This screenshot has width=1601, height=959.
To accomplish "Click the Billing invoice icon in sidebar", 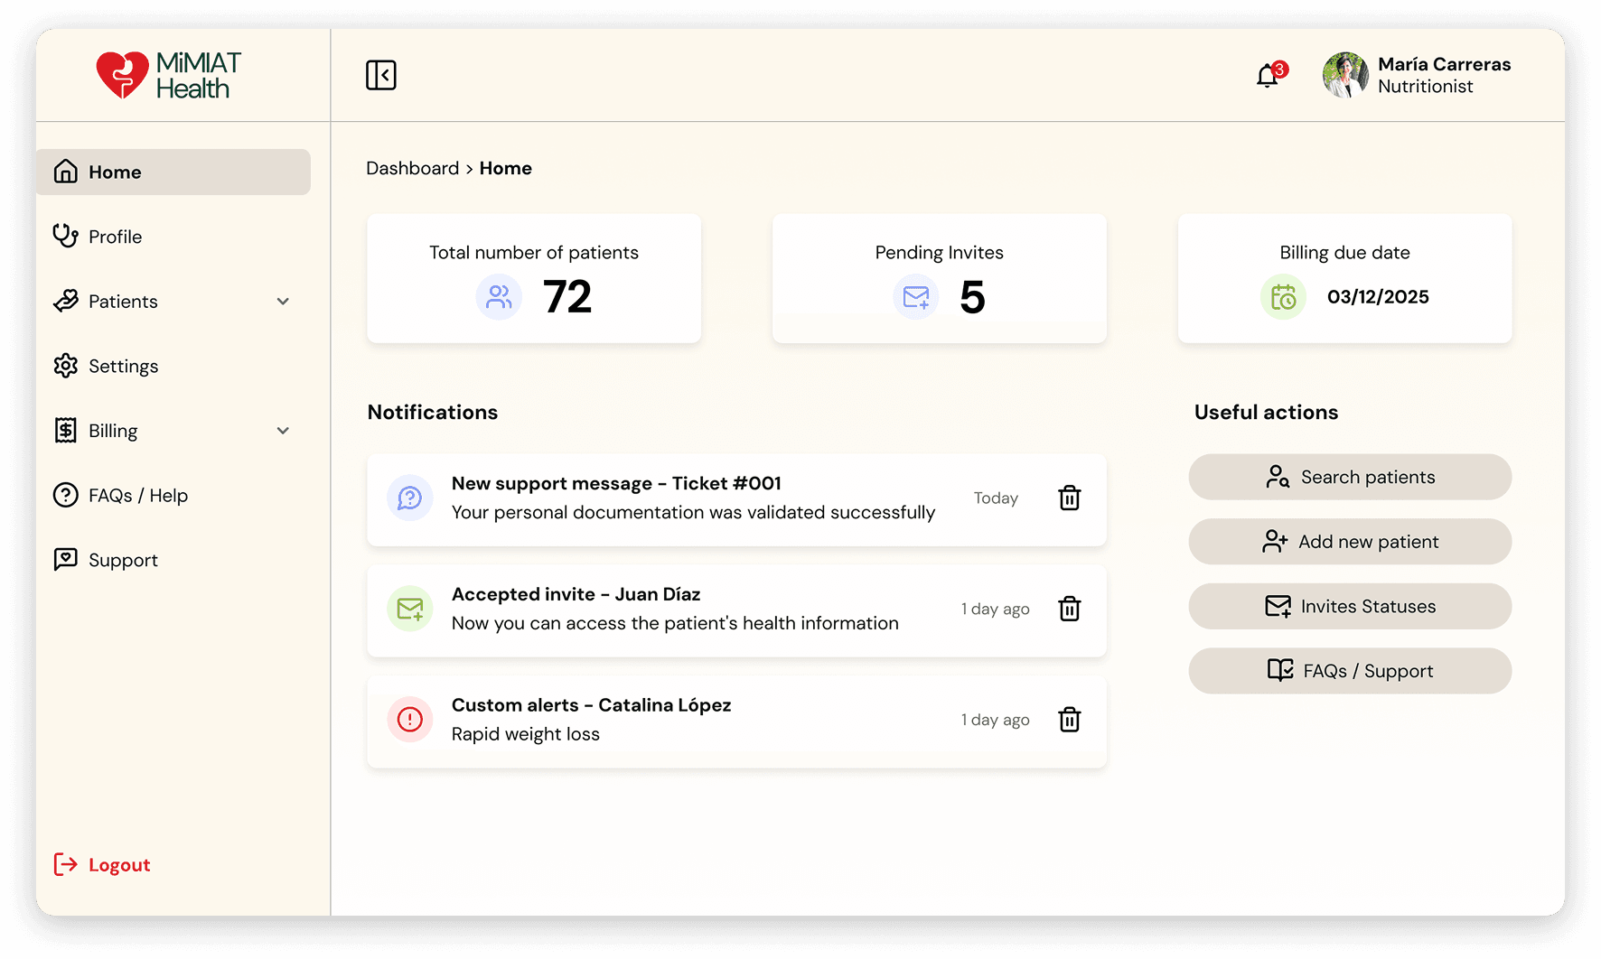I will click(65, 431).
